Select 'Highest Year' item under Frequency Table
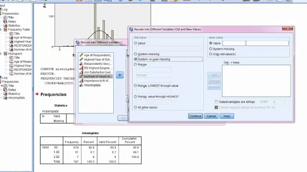This screenshot has width=307, height=172. 23,42
